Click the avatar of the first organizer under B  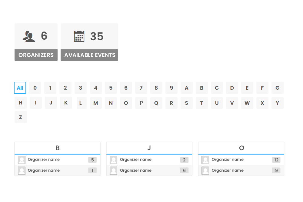pyautogui.click(x=22, y=160)
